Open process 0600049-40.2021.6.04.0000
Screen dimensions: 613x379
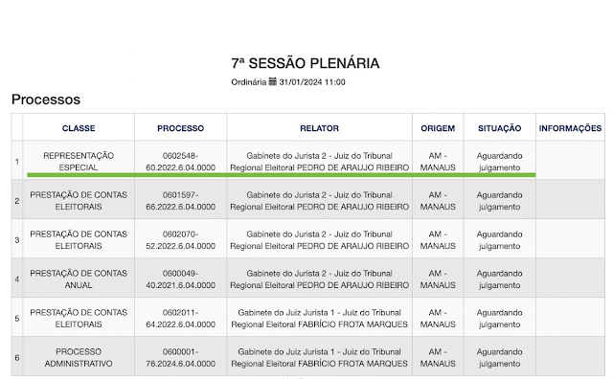[181, 279]
